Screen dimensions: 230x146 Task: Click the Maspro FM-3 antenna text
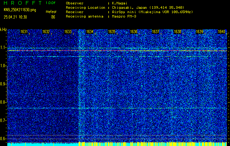click(124, 16)
